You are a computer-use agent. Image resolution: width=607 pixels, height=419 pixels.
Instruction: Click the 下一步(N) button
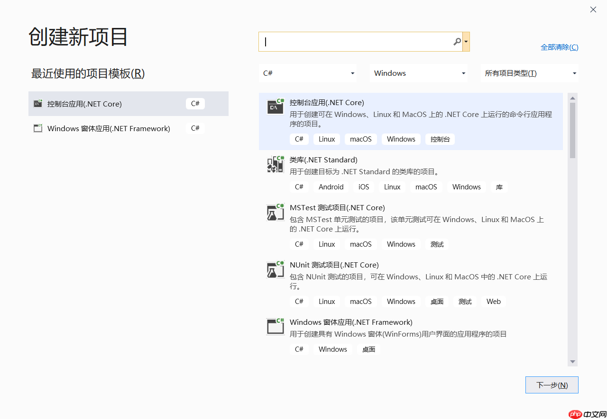(552, 384)
